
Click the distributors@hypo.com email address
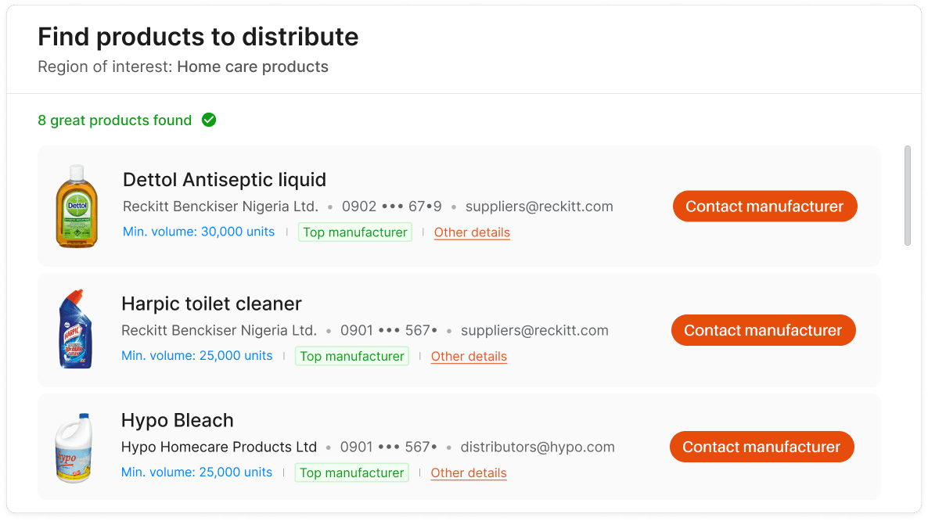pos(538,447)
